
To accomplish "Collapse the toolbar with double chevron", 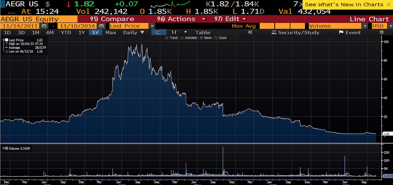I will pyautogui.click(x=250, y=32).
